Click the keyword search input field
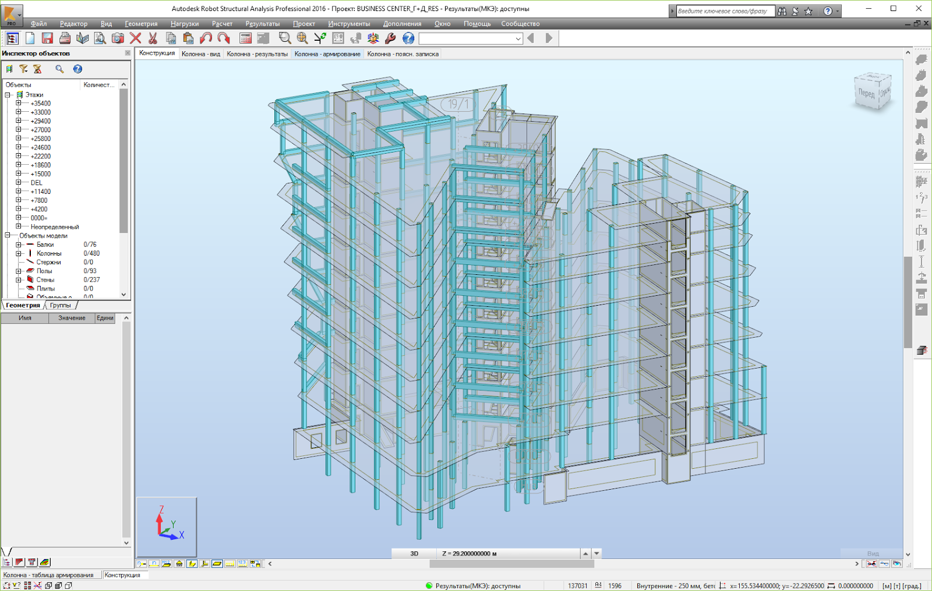 (x=725, y=11)
